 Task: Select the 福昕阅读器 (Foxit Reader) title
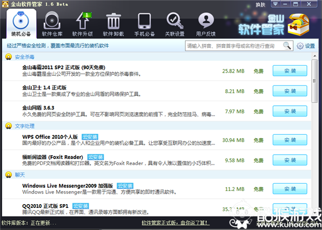coord(53,157)
